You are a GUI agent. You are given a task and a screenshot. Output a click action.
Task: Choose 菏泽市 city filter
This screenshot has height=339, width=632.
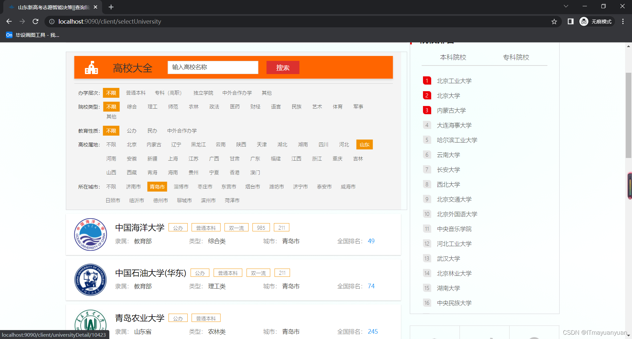click(x=232, y=200)
